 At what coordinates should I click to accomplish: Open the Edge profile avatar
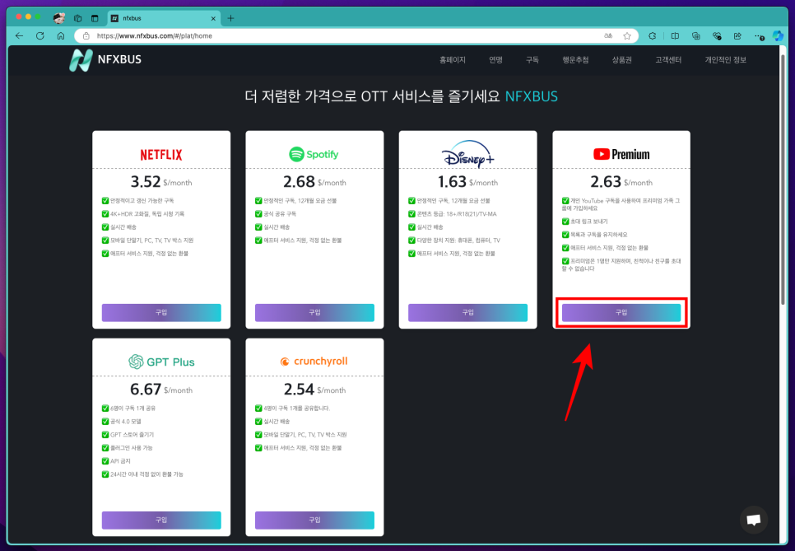click(x=58, y=18)
